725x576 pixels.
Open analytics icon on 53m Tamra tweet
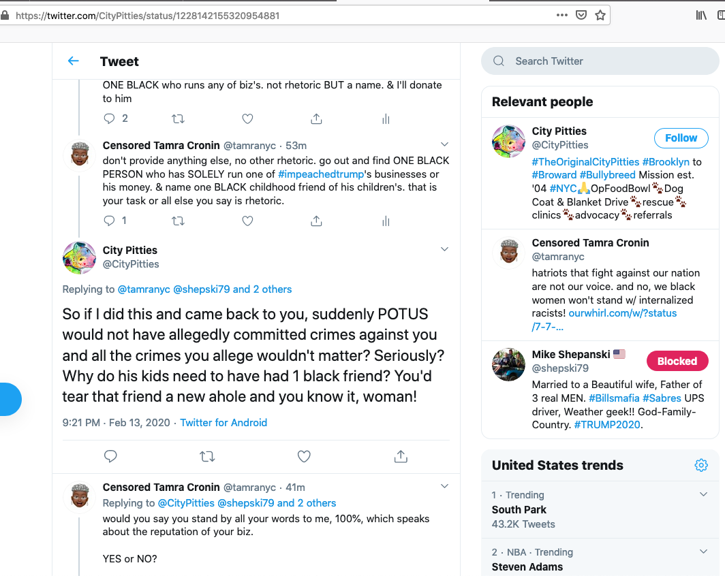click(386, 221)
